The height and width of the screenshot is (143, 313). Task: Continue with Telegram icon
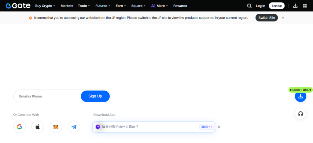pos(74,127)
